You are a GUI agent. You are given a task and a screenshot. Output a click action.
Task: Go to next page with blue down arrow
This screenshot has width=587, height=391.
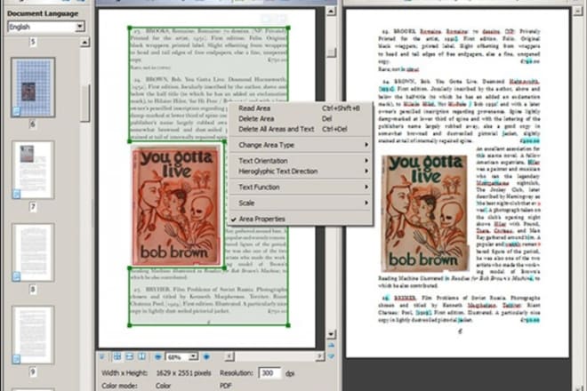(x=331, y=356)
